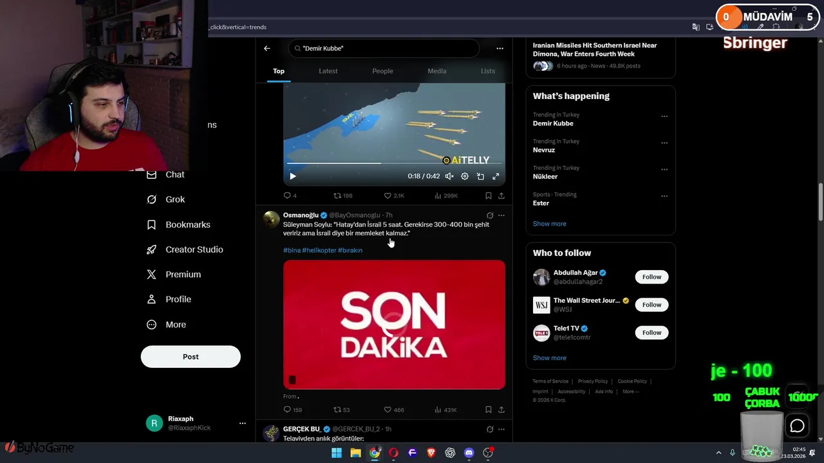Open the video settings gear
824x463 pixels.
[x=465, y=176]
